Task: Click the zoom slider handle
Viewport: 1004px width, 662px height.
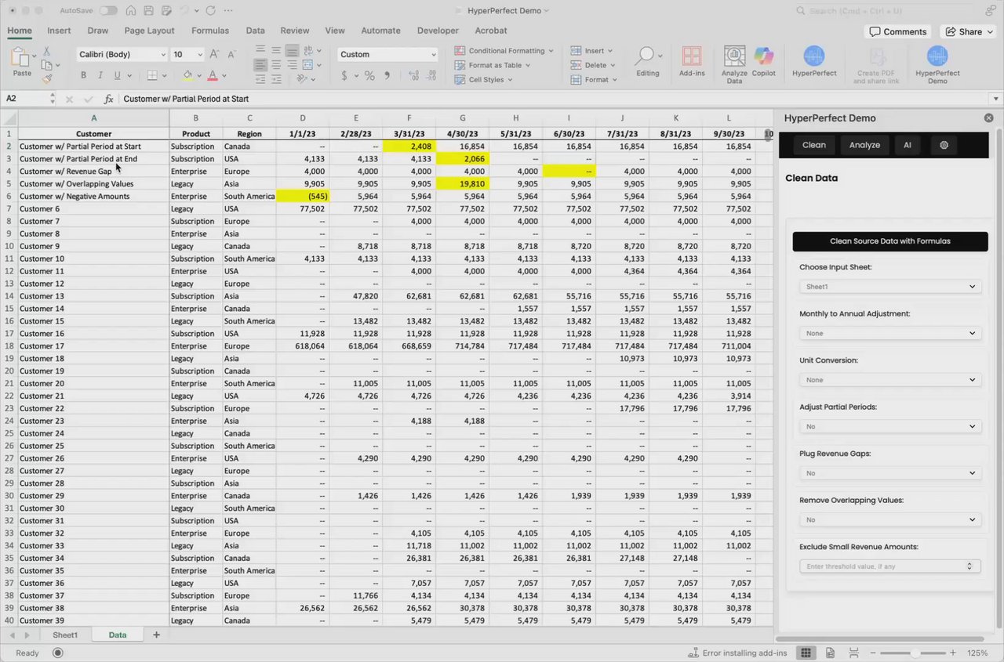Action: pos(915,653)
